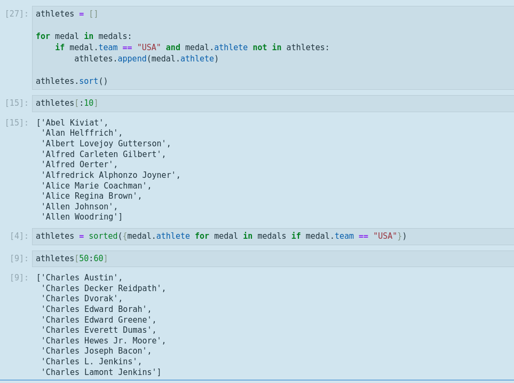Click 'Alfredrick Alphonzo Joyner' in the output
Screen dimensions: 514x383
[110, 175]
